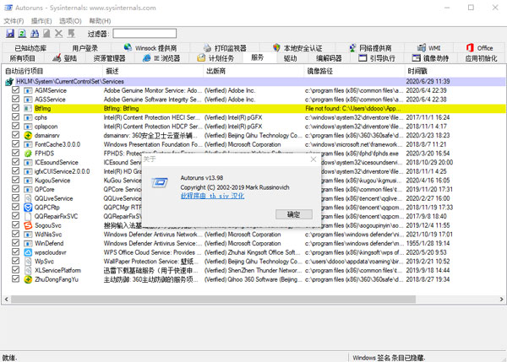The height and width of the screenshot is (362, 507).
Task: Sort by the 自动运行项目 column header
Action: [x=52, y=71]
